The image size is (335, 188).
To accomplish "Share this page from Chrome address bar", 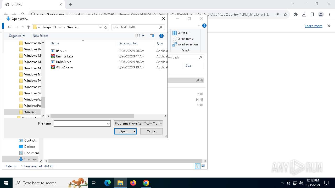I will [x=277, y=15].
